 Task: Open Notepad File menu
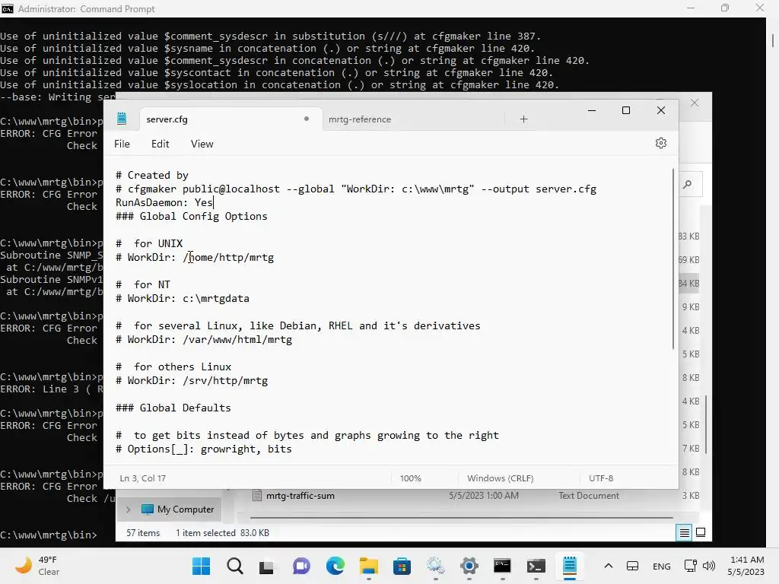(122, 144)
